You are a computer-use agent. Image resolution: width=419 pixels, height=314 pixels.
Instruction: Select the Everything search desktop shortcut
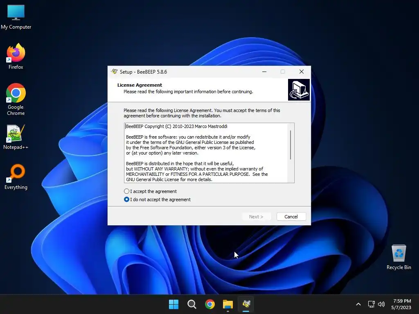[16, 177]
